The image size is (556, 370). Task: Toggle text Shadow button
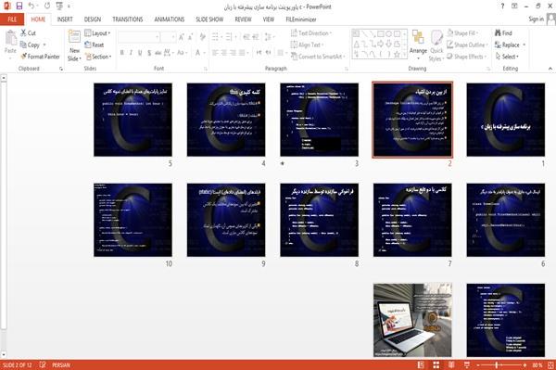pos(149,53)
